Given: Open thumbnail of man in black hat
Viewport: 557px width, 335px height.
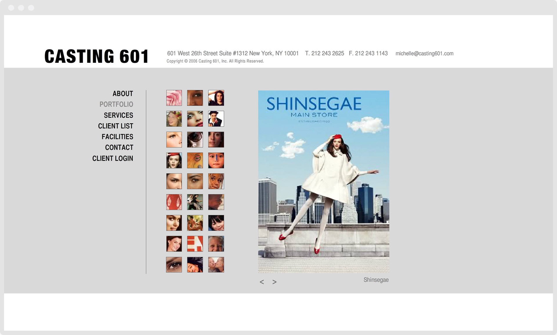Looking at the screenshot, I should click(x=216, y=119).
